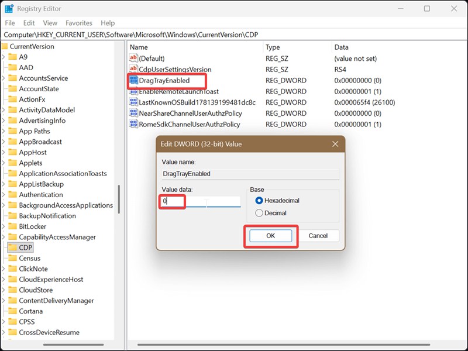Click the AppBroadcast folder icon
This screenshot has height=351, width=468.
click(x=12, y=142)
